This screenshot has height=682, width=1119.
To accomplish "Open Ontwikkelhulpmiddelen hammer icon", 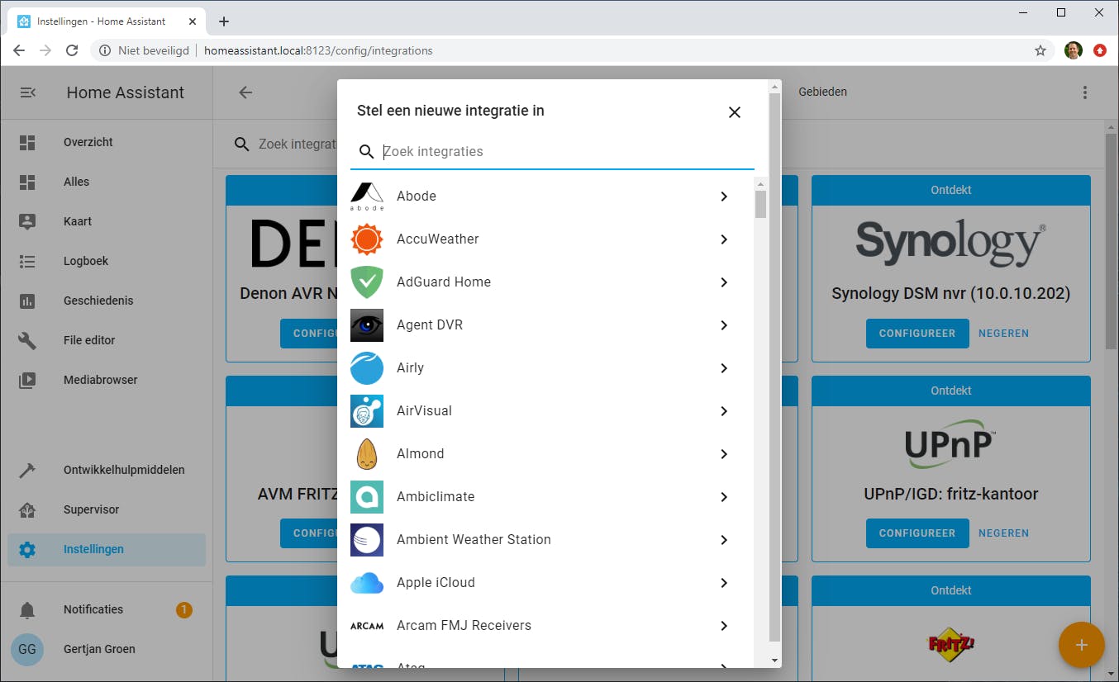I will pyautogui.click(x=27, y=470).
